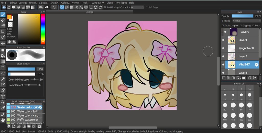Image resolution: width=262 pixels, height=133 pixels.
Task: Click the brush size field showing 150
Action: click(x=40, y=69)
